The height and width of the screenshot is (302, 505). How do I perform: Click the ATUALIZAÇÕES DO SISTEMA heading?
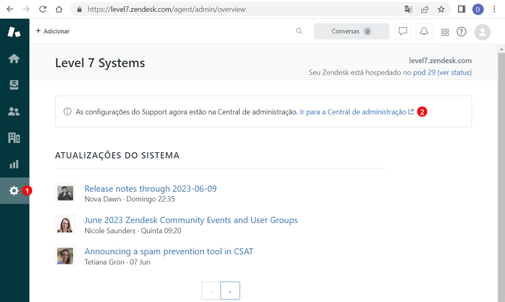(x=117, y=155)
